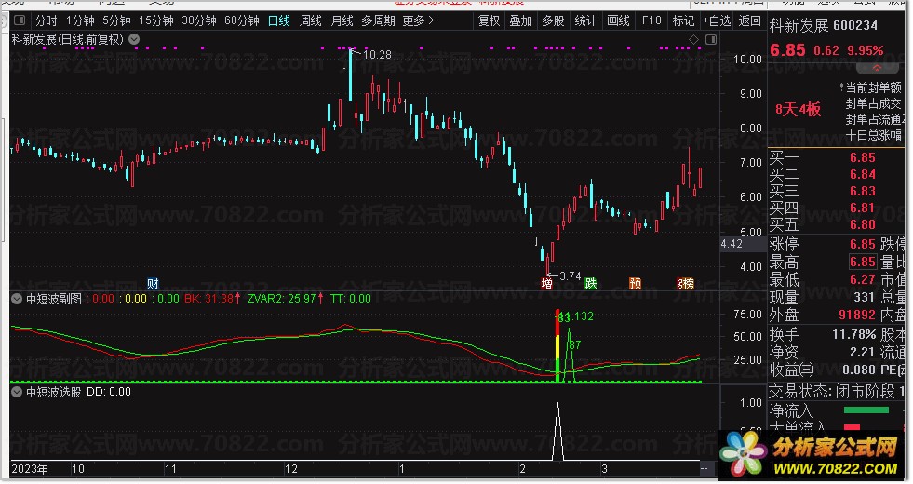Click the 统计 statistics button
This screenshot has width=913, height=484.
(585, 21)
